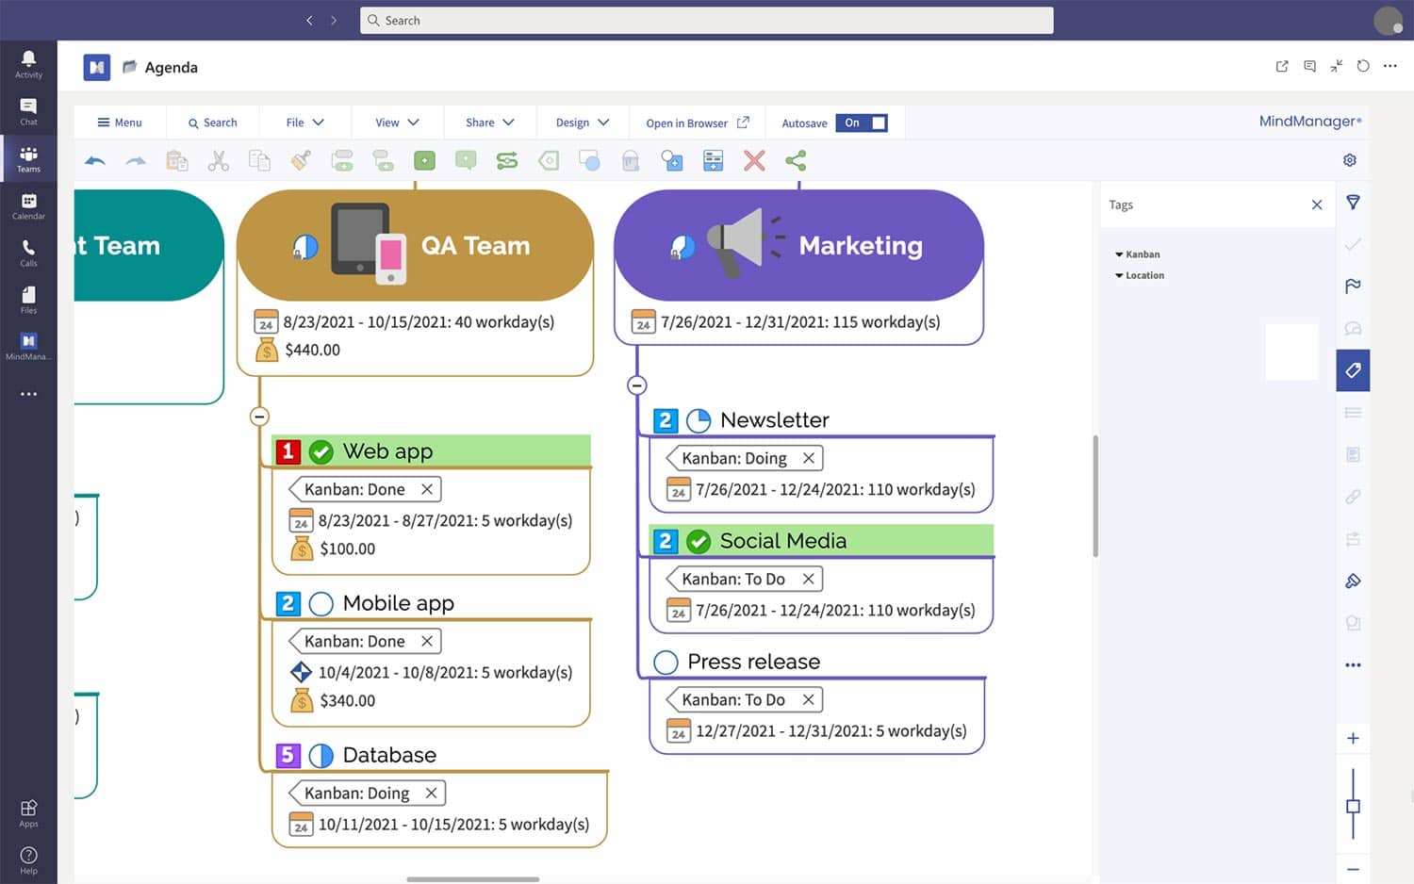1414x884 pixels.
Task: Click the undo arrow in toolbar
Action: pyautogui.click(x=95, y=161)
